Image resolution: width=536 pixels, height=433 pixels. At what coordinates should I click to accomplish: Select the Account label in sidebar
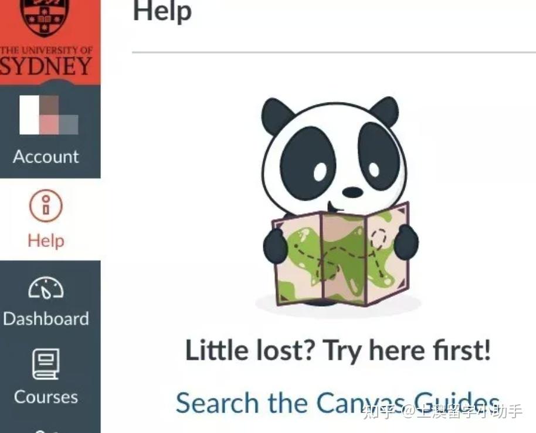[x=46, y=157]
